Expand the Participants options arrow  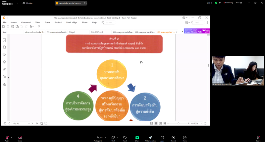[105, 138]
